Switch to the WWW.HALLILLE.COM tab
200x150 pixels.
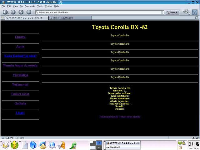tap(27, 18)
